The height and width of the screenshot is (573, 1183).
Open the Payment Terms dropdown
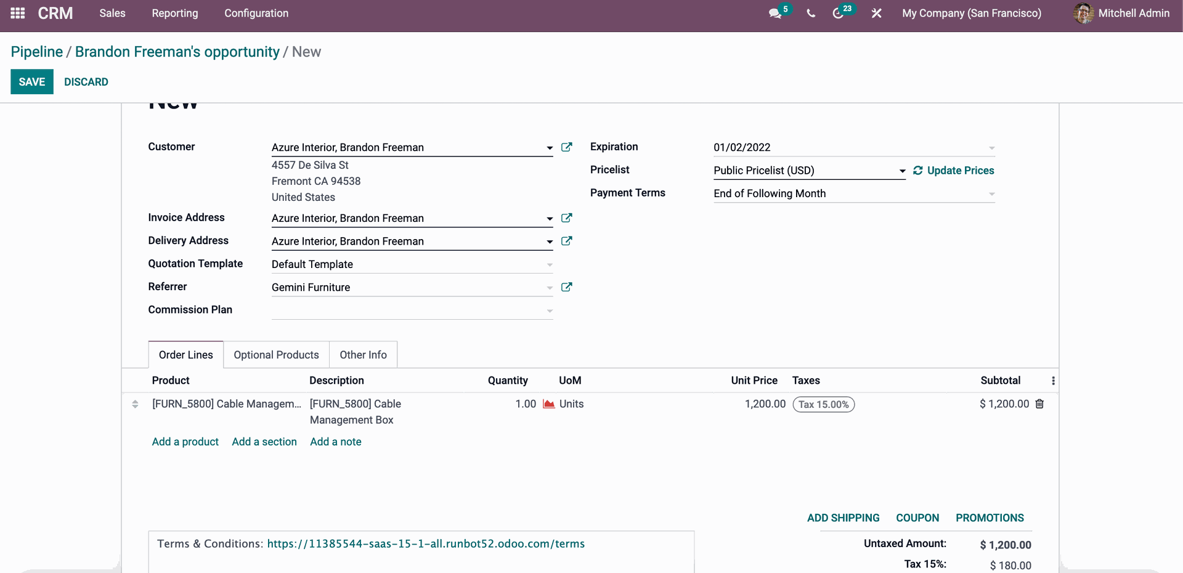pos(991,194)
